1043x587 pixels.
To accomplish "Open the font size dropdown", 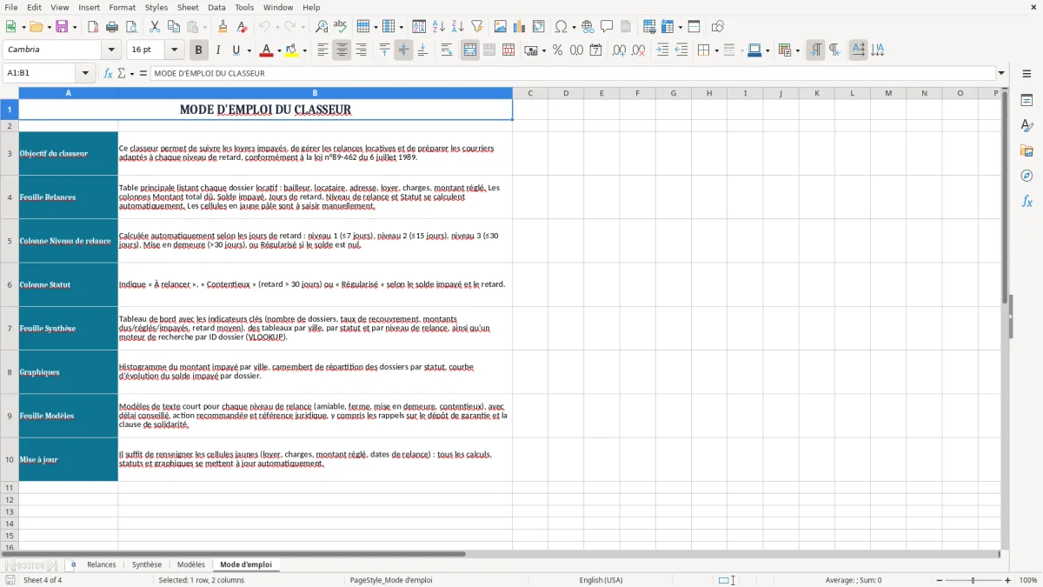I will coord(174,50).
